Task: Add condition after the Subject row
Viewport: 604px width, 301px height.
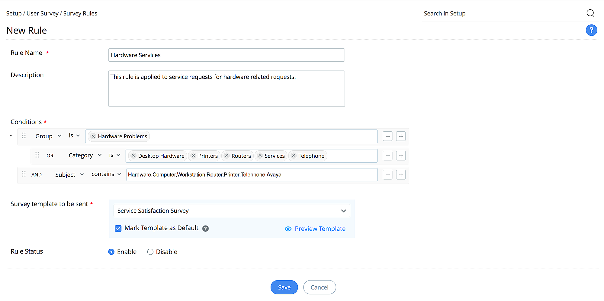Action: click(x=401, y=175)
